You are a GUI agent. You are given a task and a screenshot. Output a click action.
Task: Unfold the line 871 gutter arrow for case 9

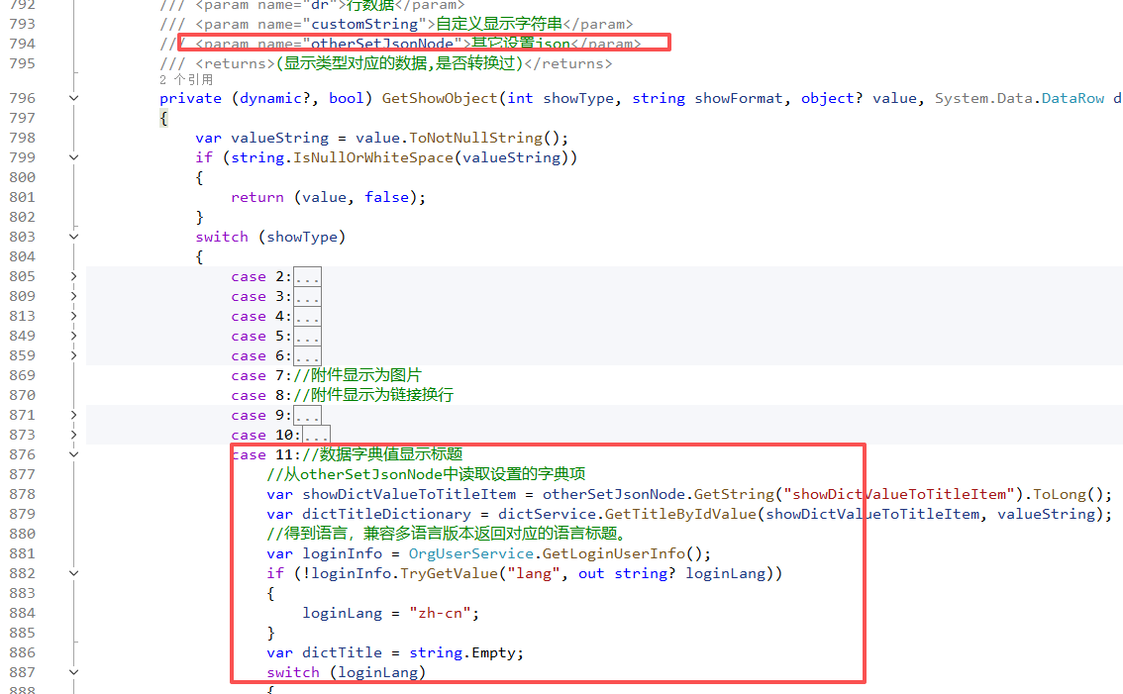73,415
